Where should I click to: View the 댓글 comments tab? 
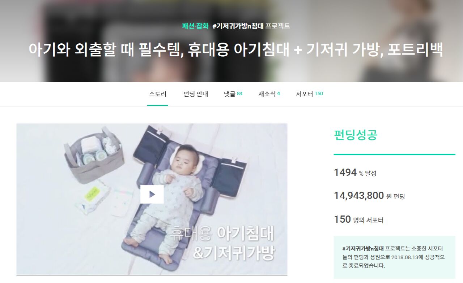point(233,94)
